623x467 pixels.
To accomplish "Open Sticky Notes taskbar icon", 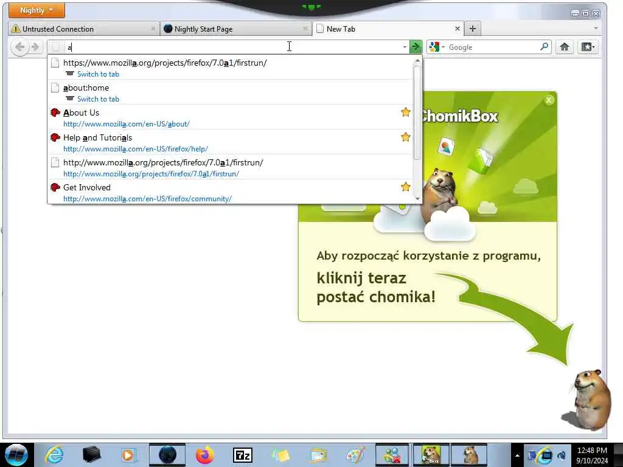I will click(280, 455).
